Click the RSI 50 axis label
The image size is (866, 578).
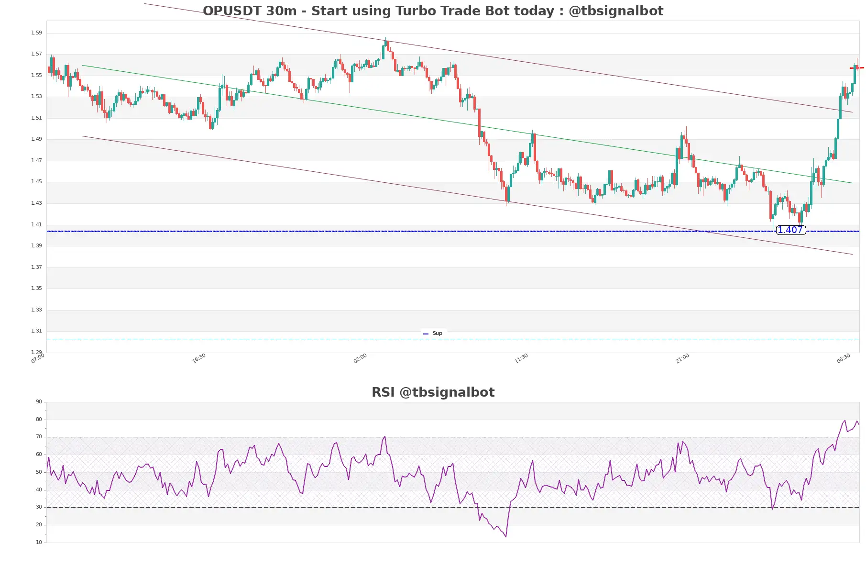point(39,472)
